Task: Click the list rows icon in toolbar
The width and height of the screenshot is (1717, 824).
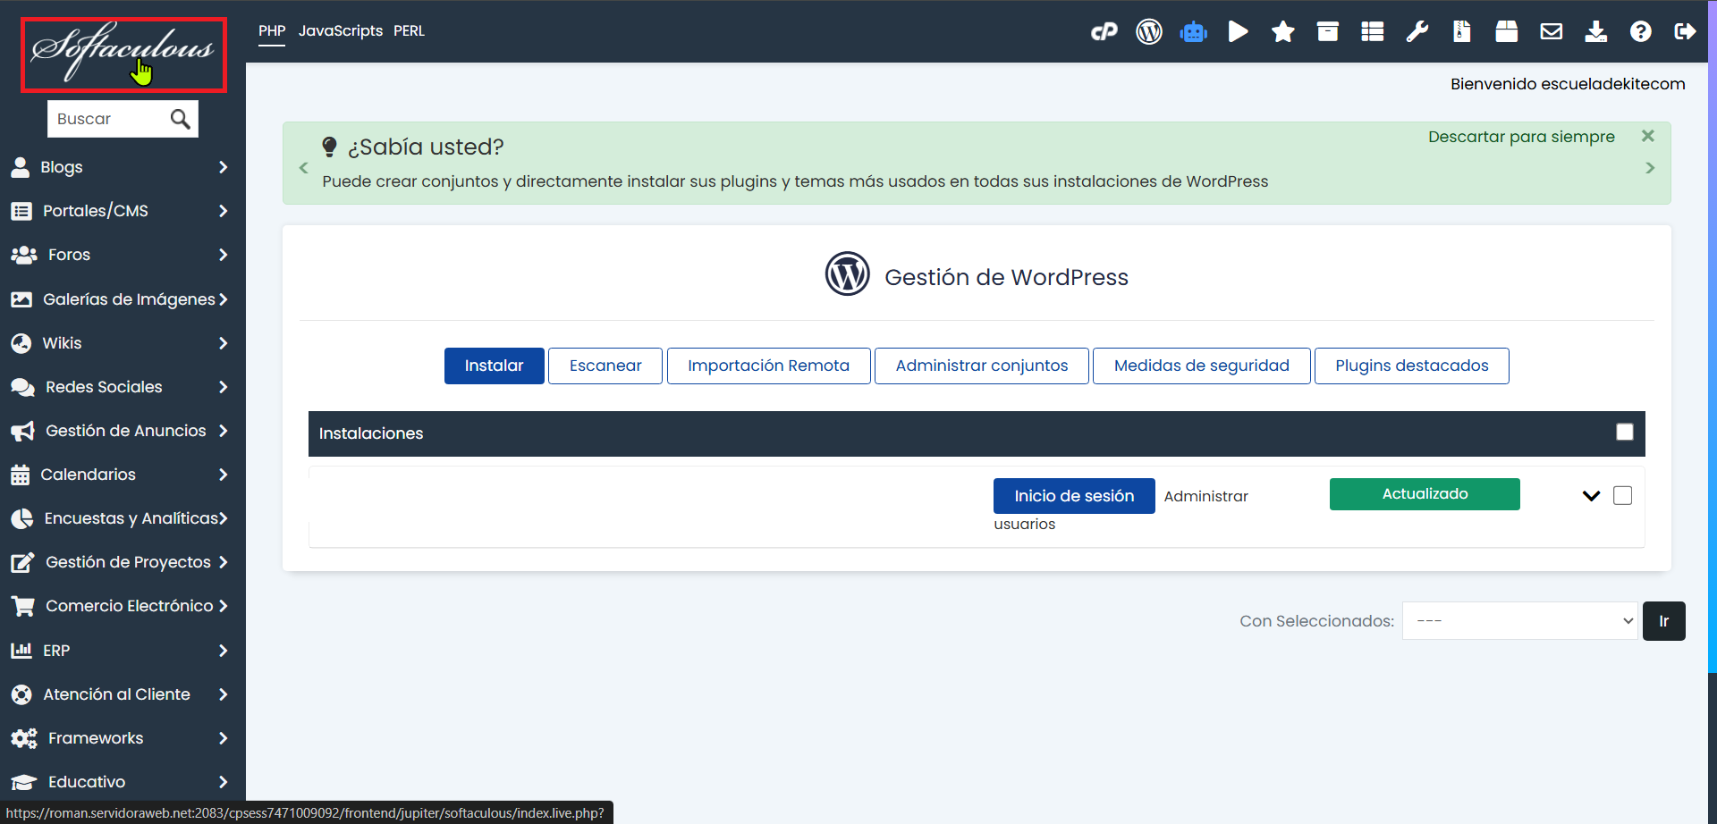Action: [1373, 32]
